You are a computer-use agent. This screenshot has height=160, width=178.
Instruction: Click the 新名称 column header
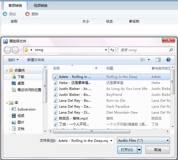point(134,21)
